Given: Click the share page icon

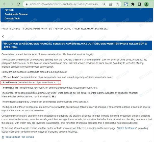Looking at the screenshot, I should point(111,4).
